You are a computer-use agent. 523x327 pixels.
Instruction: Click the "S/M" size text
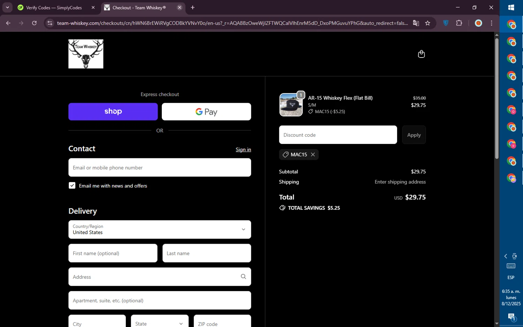312,105
